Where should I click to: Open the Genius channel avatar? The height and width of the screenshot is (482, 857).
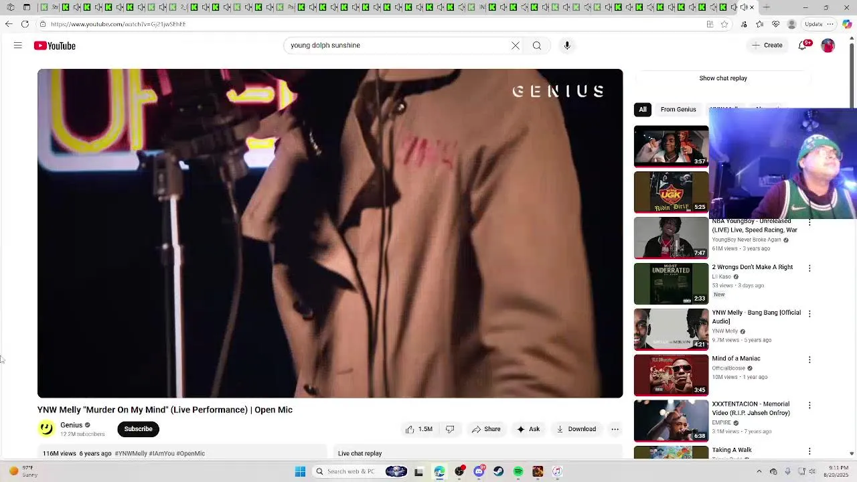click(x=46, y=428)
